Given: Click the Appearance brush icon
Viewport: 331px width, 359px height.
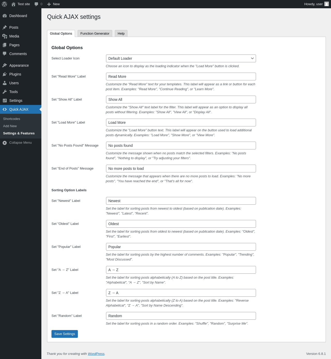Looking at the screenshot, I should [x=5, y=65].
